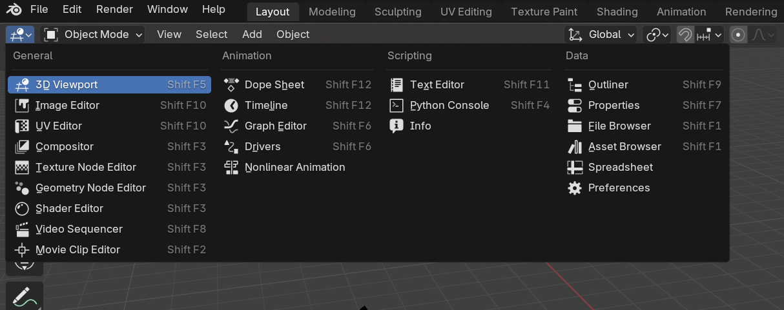784x310 pixels.
Task: Switch to the Sculpting workspace tab
Action: click(398, 12)
